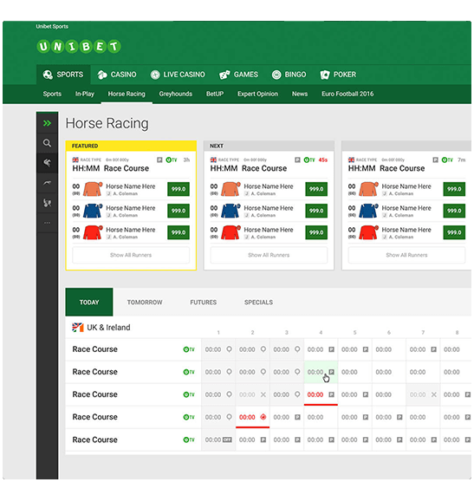Bet 999.0 on red-silk horse in 7m card
Screen dimensions: 474x482
pos(454,232)
